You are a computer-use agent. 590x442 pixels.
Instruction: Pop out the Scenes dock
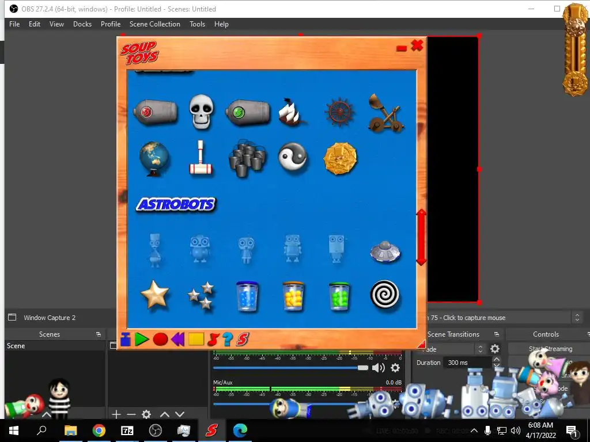click(x=98, y=334)
